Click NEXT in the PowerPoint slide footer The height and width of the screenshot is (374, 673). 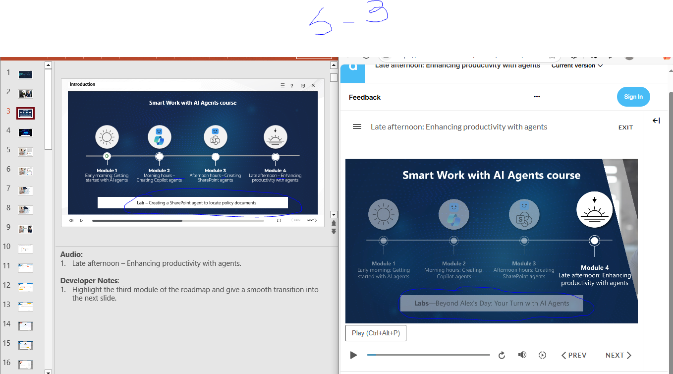[312, 220]
